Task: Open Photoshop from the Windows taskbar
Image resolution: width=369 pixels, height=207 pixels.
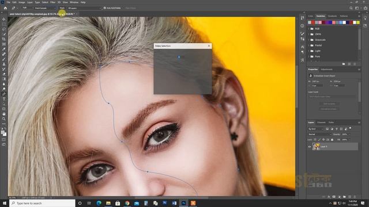Action: [x=183, y=203]
